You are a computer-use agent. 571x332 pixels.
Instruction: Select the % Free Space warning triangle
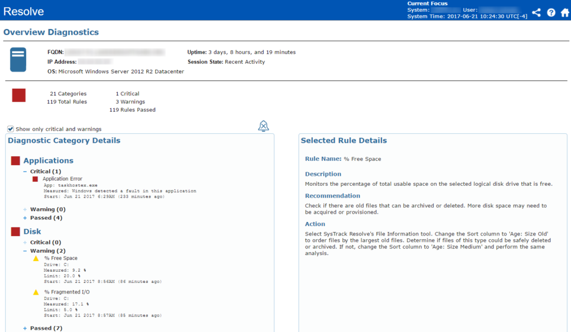click(36, 258)
